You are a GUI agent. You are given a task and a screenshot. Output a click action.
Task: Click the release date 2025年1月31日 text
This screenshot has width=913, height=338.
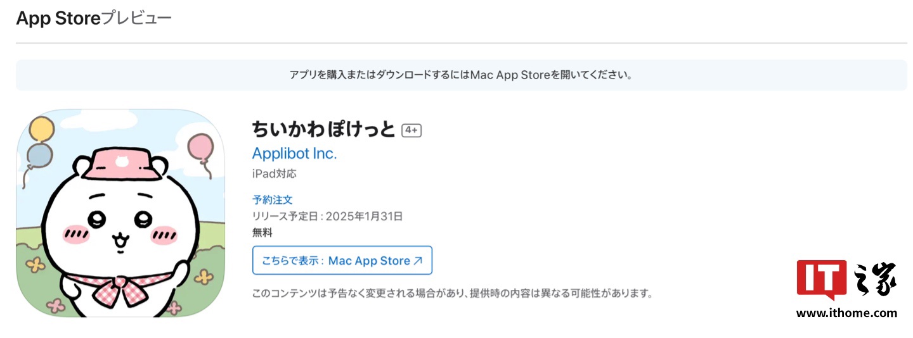365,216
